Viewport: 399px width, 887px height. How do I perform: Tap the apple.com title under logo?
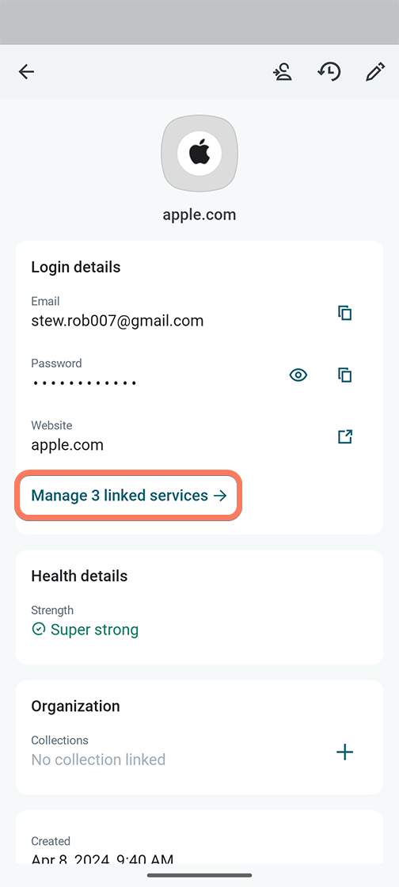(x=199, y=215)
